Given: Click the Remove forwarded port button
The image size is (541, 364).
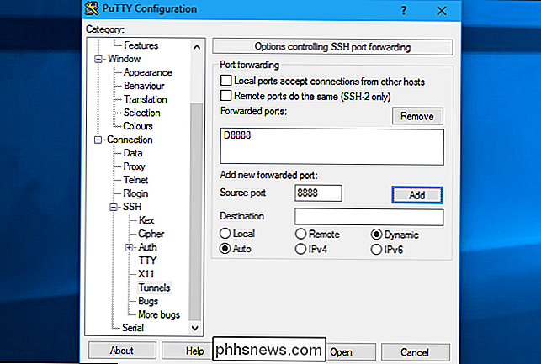Looking at the screenshot, I should [417, 116].
